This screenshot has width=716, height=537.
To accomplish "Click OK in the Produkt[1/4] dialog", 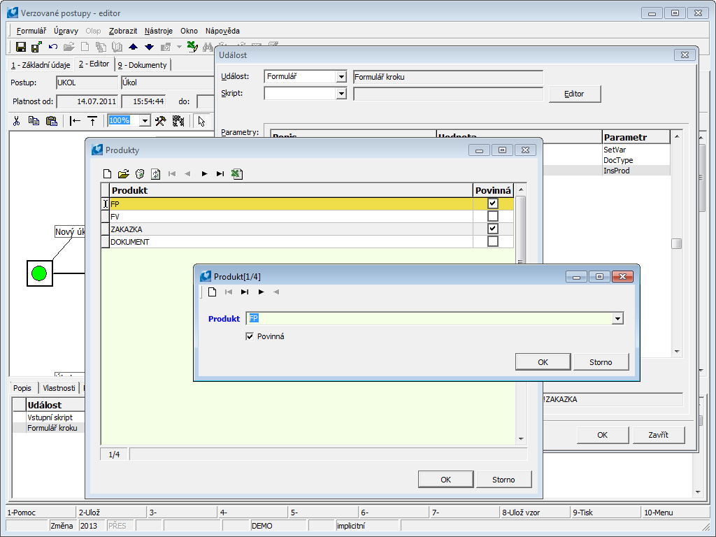I will [543, 362].
